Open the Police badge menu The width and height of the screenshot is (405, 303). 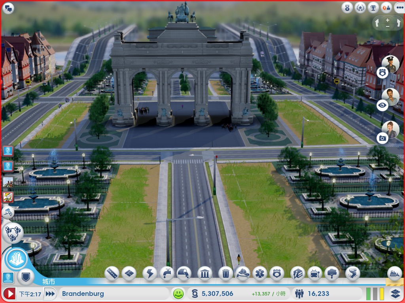coord(277,274)
